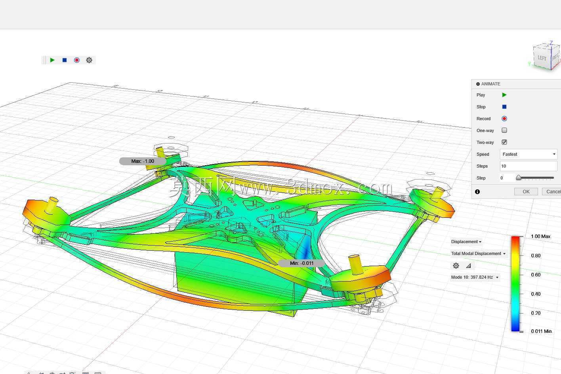Open the Mode 10: 397.824 Hz dropdown
The width and height of the screenshot is (561, 374).
point(475,277)
